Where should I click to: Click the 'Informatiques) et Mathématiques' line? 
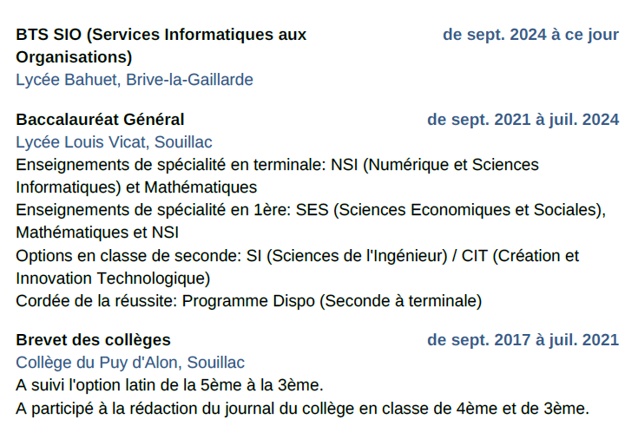click(136, 187)
